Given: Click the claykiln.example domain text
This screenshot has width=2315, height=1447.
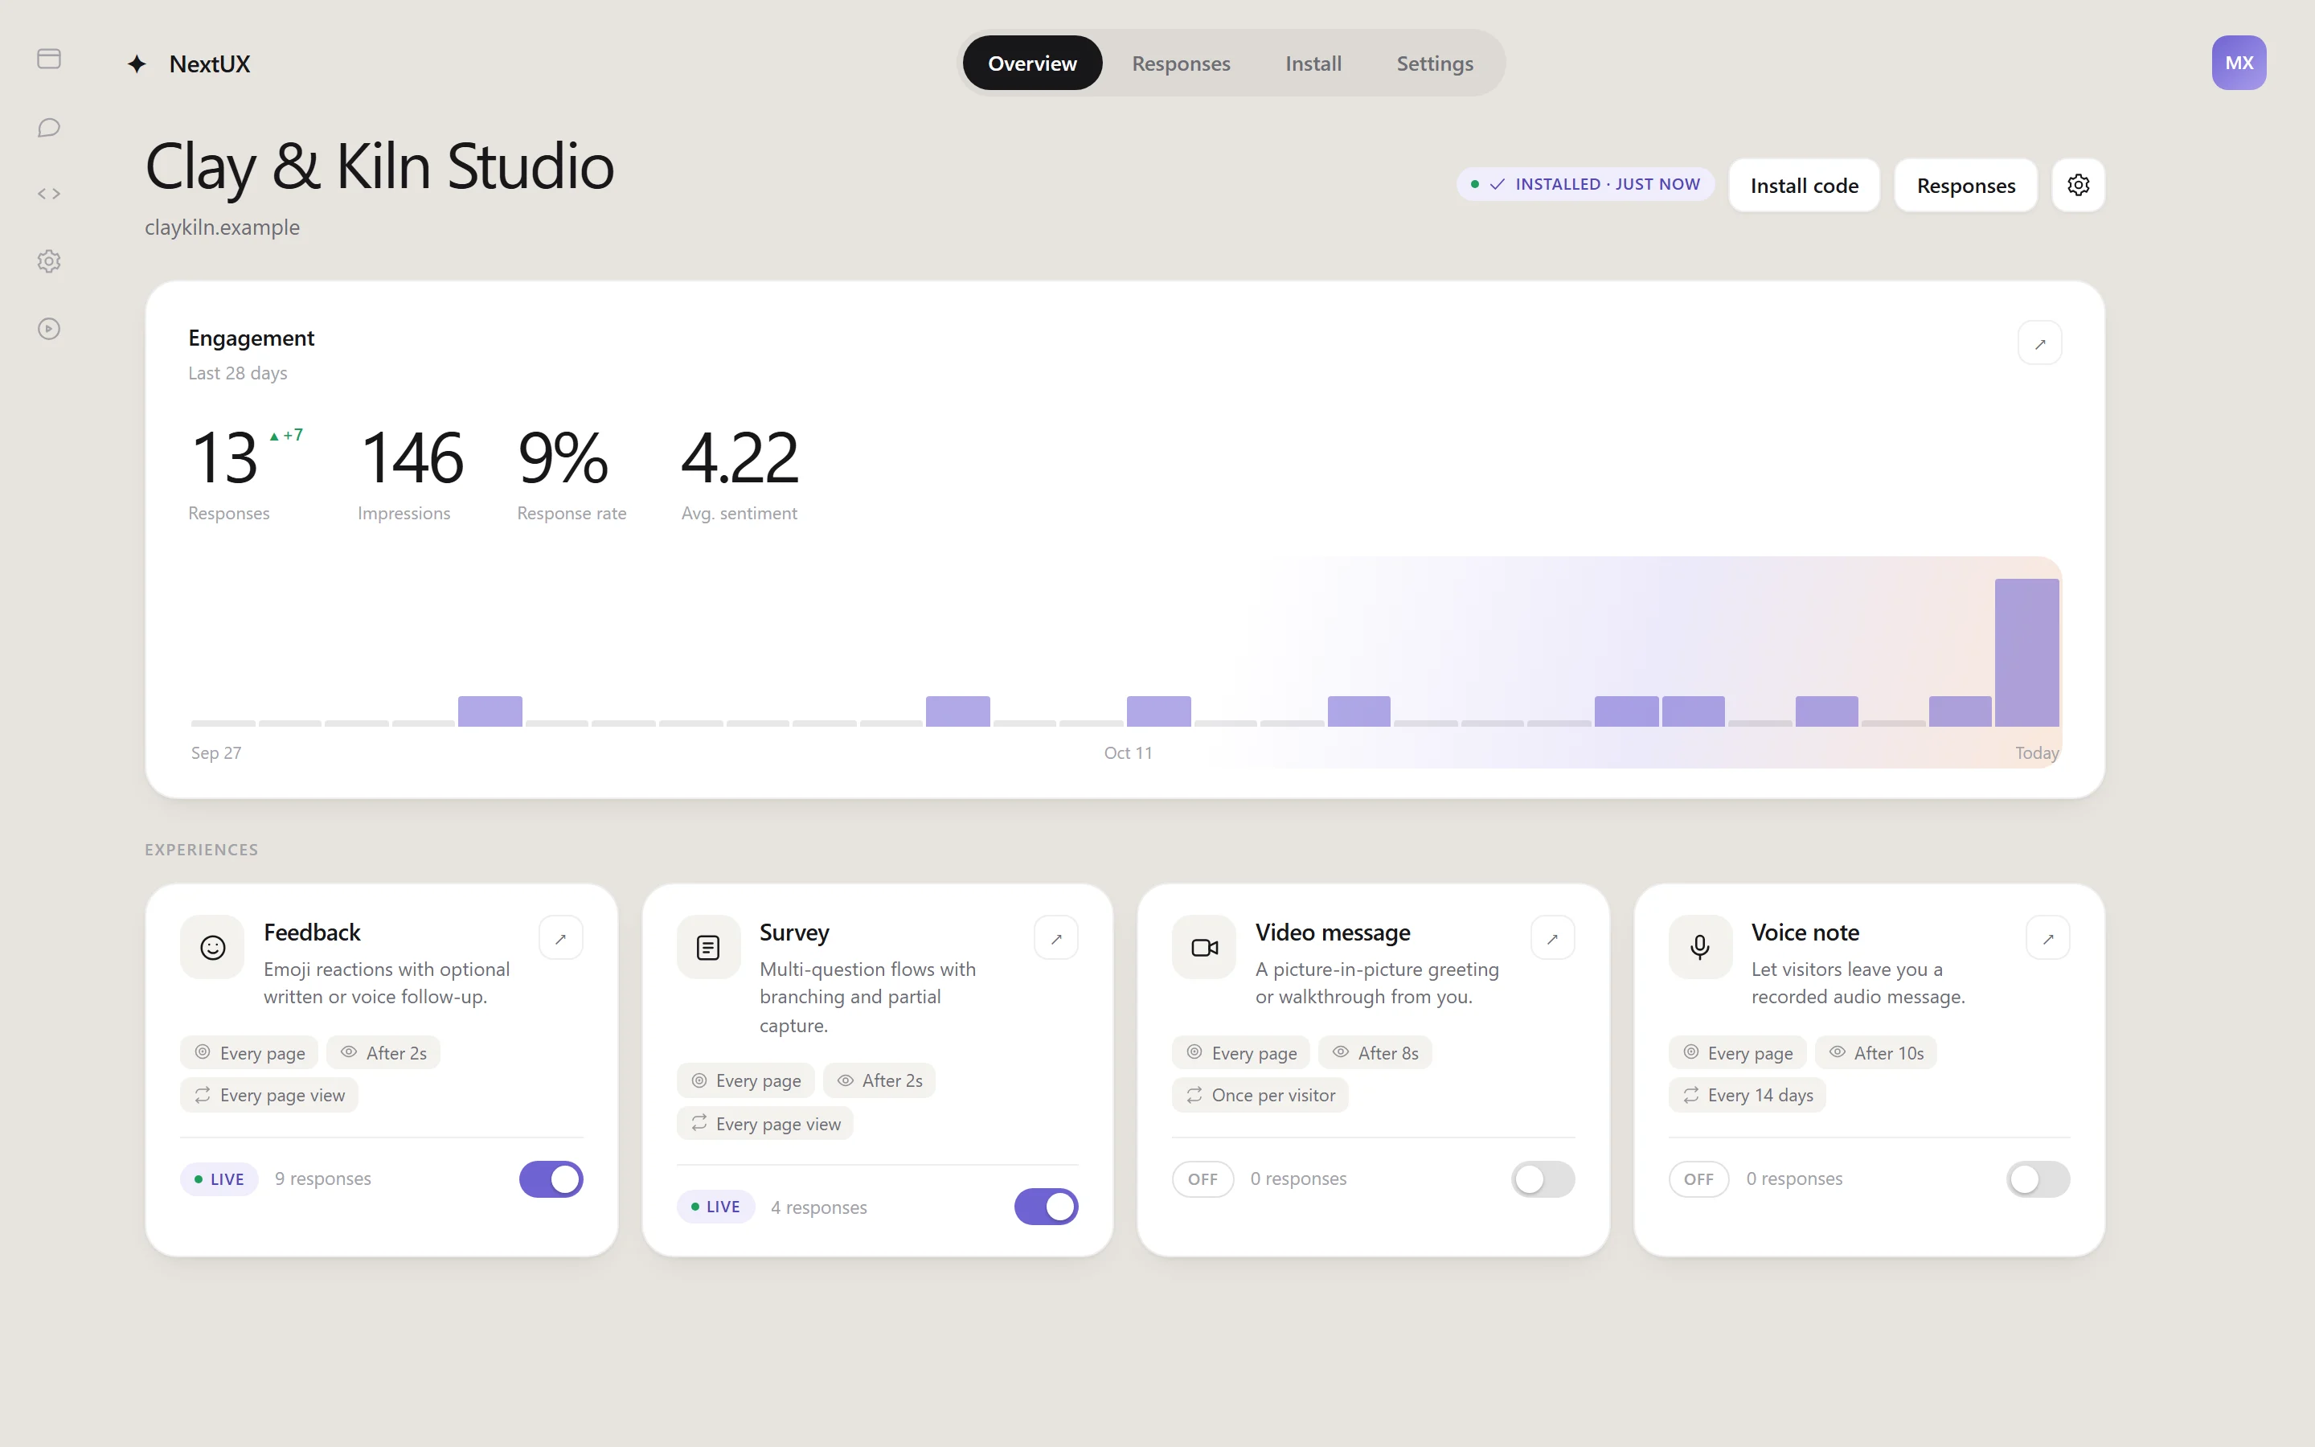Looking at the screenshot, I should [x=222, y=228].
